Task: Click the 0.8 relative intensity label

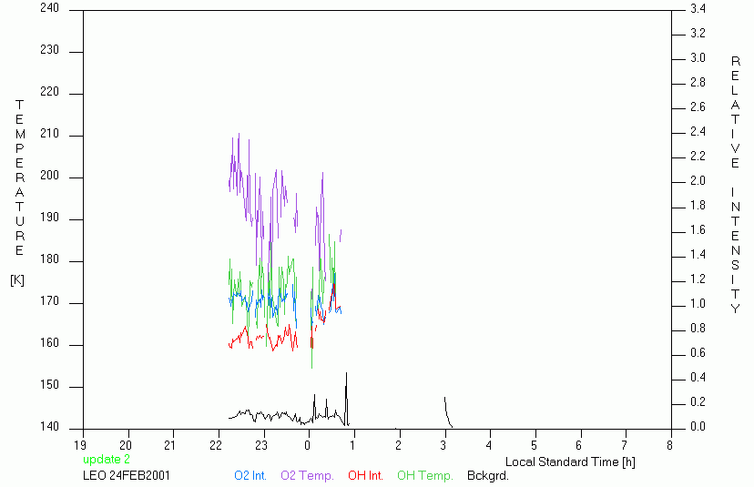Action: [x=698, y=329]
